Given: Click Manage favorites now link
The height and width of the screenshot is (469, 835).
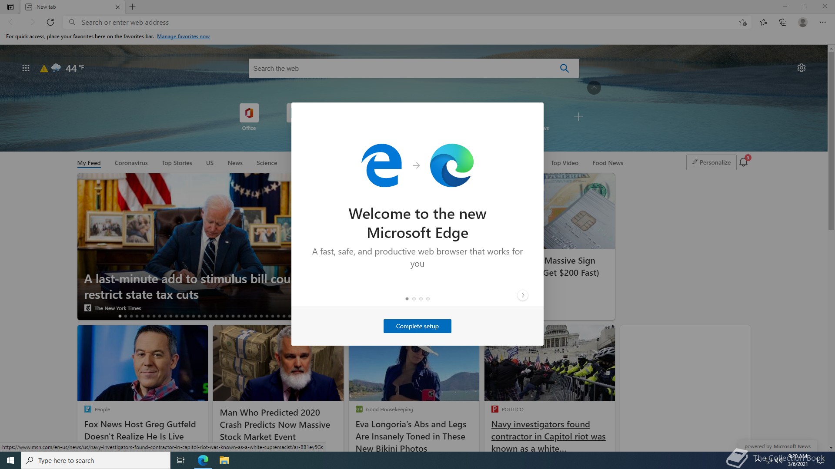Looking at the screenshot, I should pos(183,36).
